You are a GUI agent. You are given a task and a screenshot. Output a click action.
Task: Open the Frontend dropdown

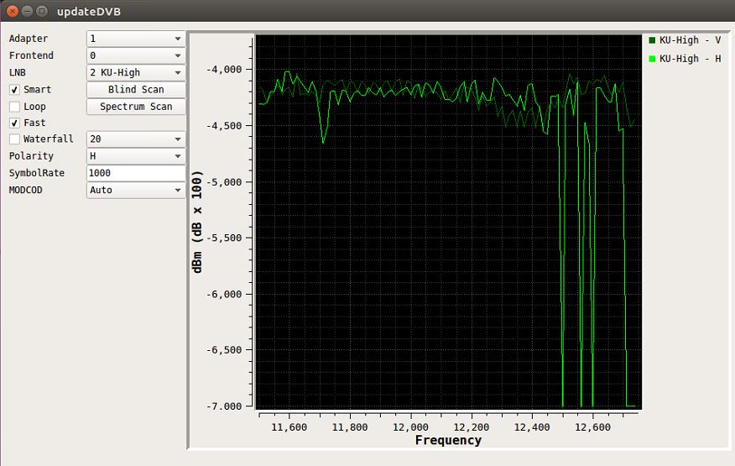[136, 55]
